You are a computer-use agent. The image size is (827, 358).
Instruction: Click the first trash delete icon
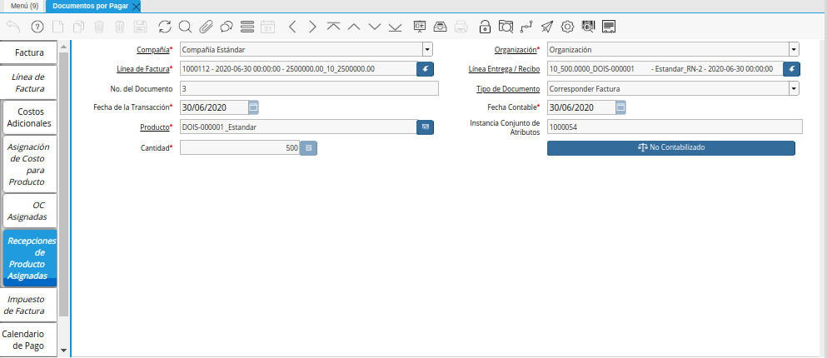[x=99, y=27]
